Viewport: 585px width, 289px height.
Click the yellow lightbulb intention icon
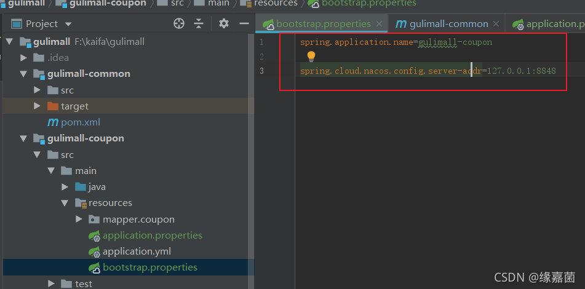[311, 57]
